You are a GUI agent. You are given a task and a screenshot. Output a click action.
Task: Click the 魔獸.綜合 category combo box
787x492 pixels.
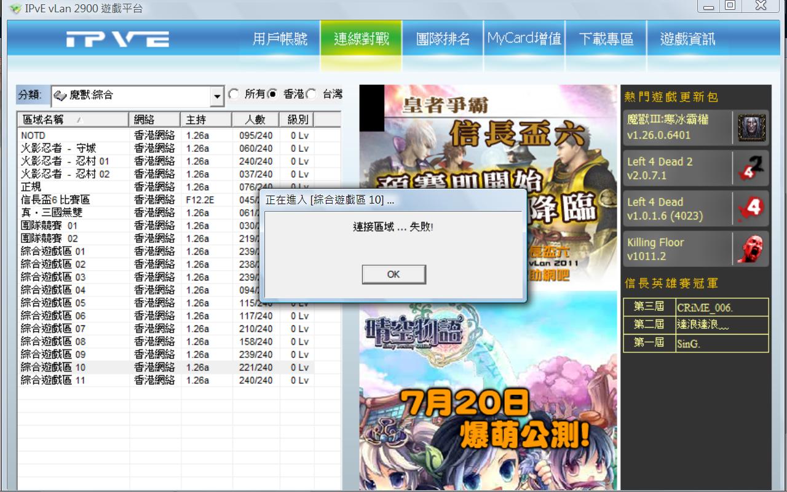138,96
